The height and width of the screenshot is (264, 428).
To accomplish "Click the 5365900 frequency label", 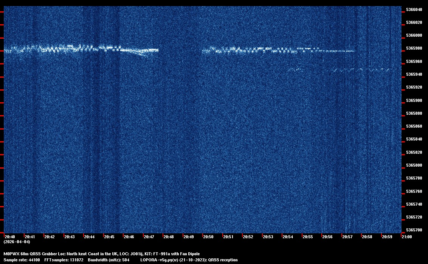I will pyautogui.click(x=414, y=100).
